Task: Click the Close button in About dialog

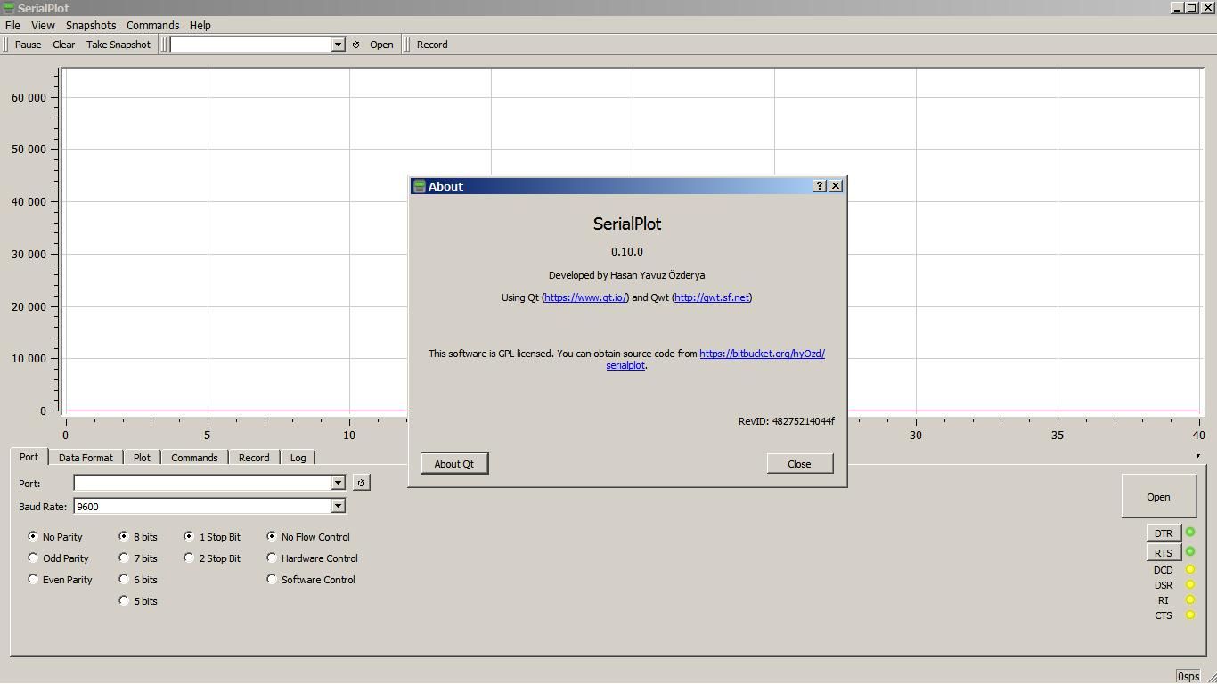Action: pyautogui.click(x=800, y=464)
